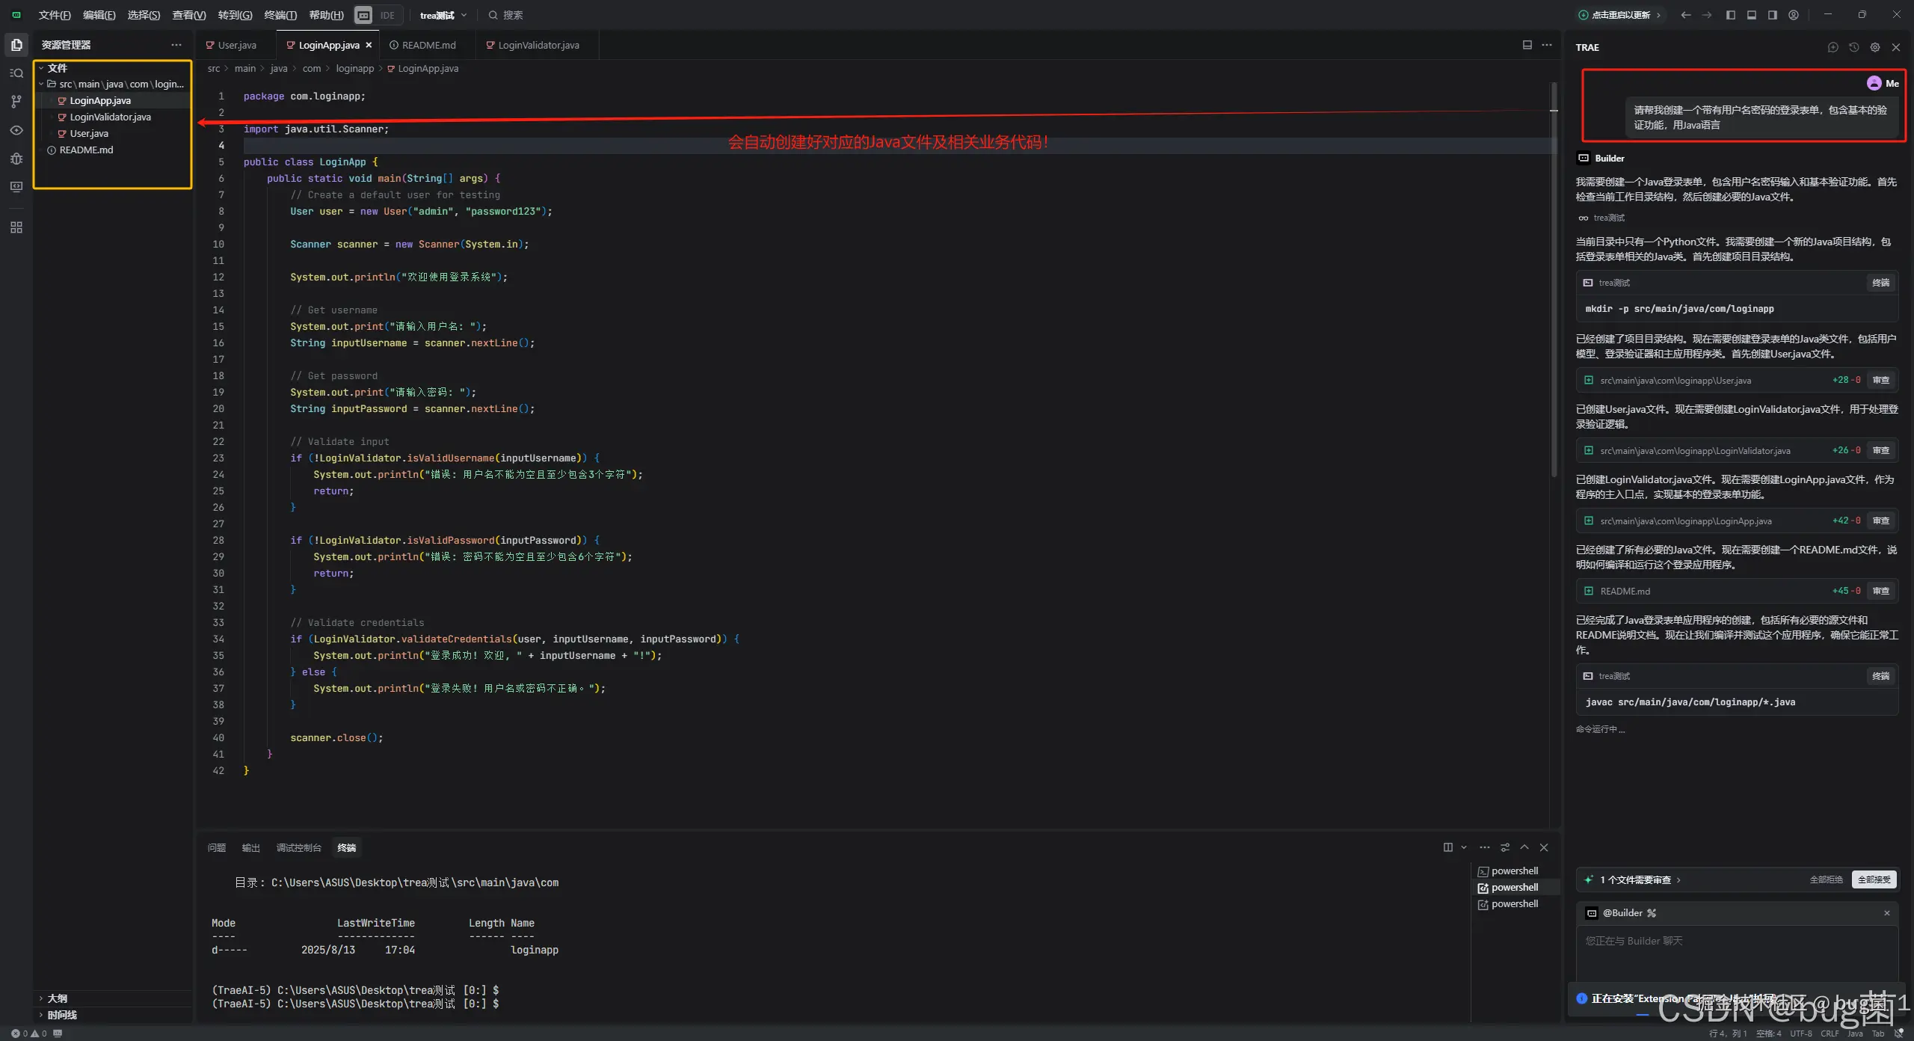Open the split terminal dropdown arrow
The width and height of the screenshot is (1914, 1041).
[x=1464, y=847]
